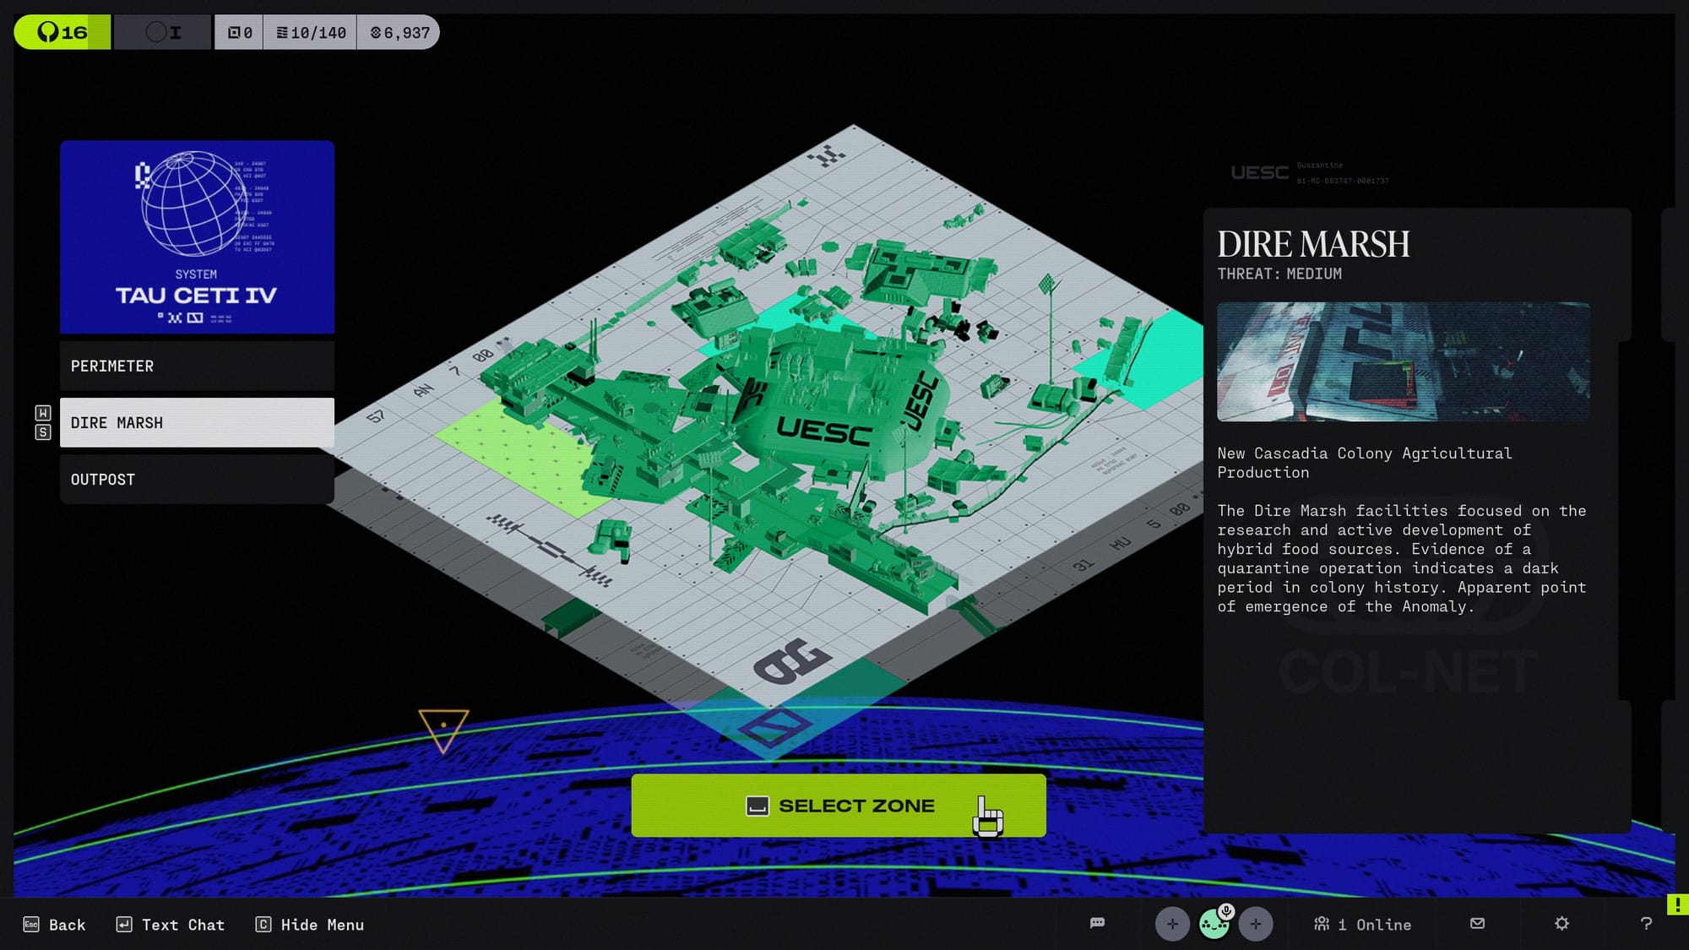
Task: Choose the Outpost zone
Action: point(197,479)
